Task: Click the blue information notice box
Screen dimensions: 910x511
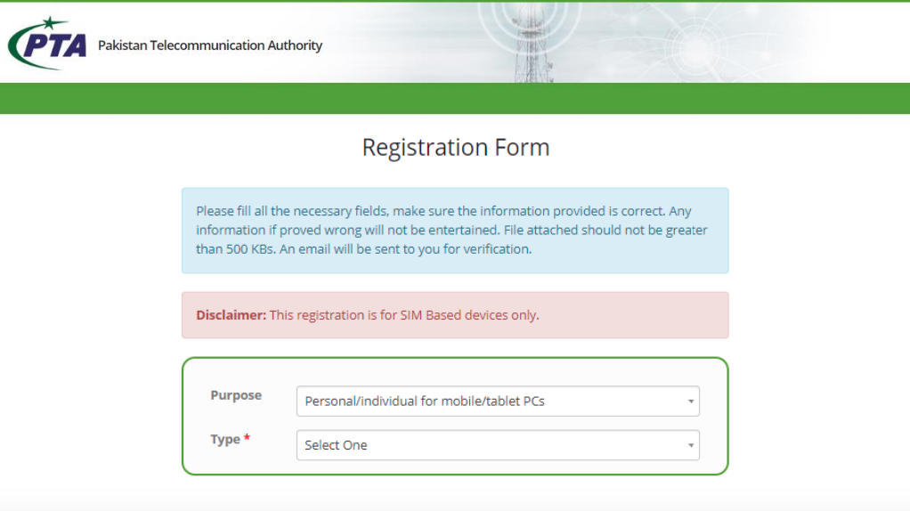Action: click(455, 230)
